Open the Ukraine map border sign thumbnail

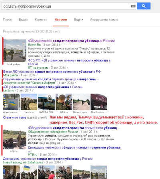tap(12, 102)
